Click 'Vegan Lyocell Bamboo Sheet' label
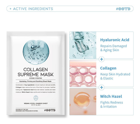This screenshot has width=140, height=124. point(36,104)
